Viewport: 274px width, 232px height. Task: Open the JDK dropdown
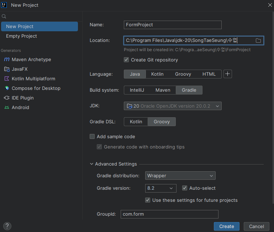[x=173, y=106]
